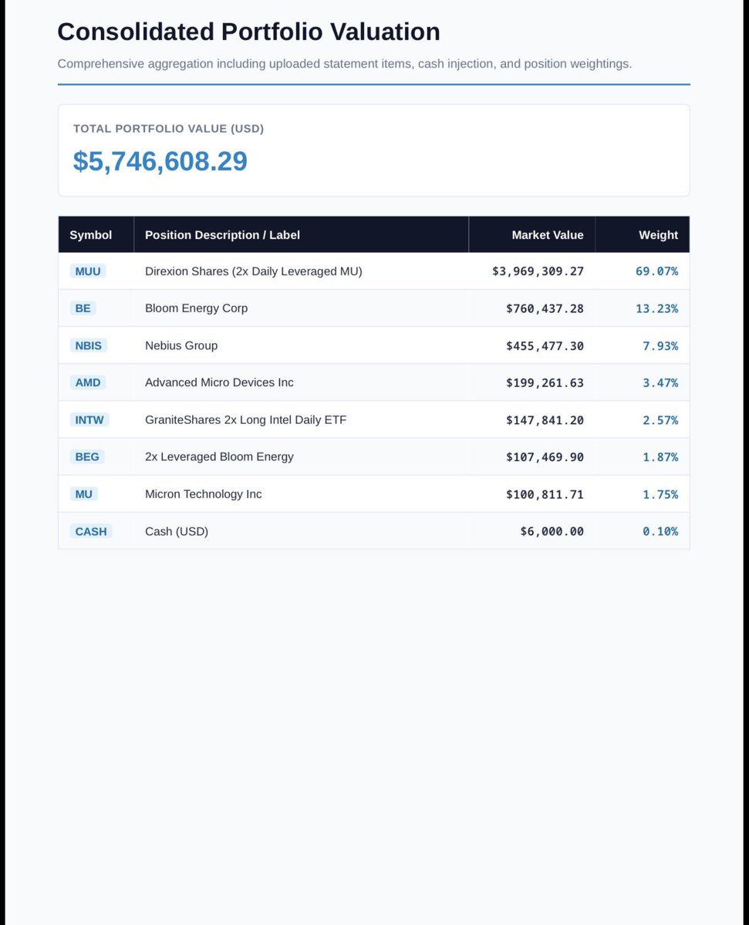
Task: Click Direxion Shares (2x Daily Leveraged MU) description
Action: click(254, 271)
